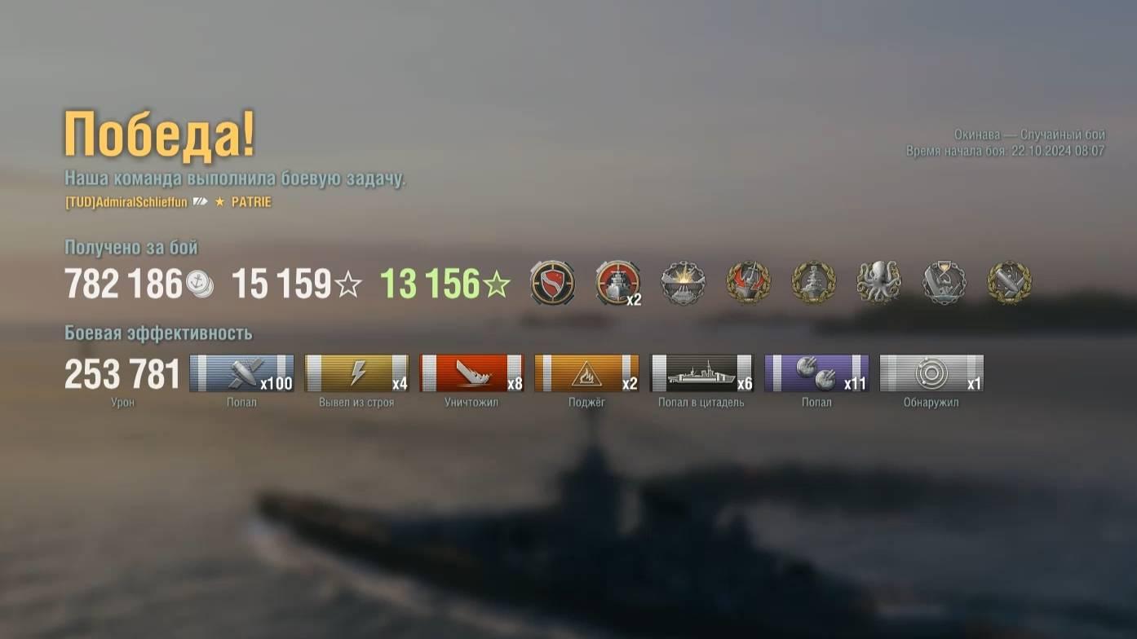Click the silver credits coin icon
1137x639 pixels.
(x=200, y=283)
